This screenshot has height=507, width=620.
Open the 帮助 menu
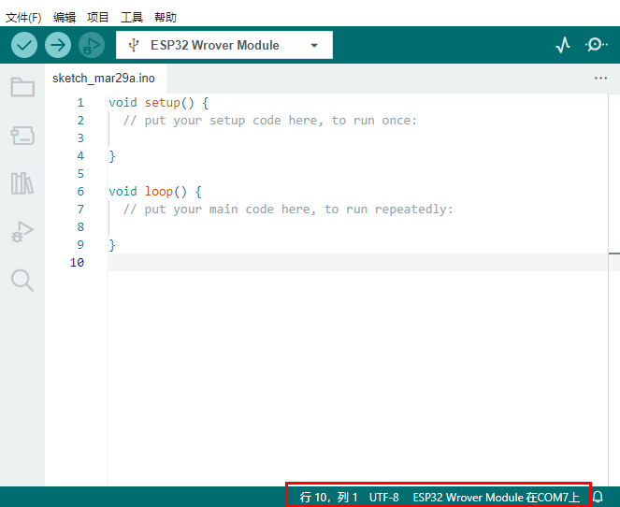pos(166,18)
